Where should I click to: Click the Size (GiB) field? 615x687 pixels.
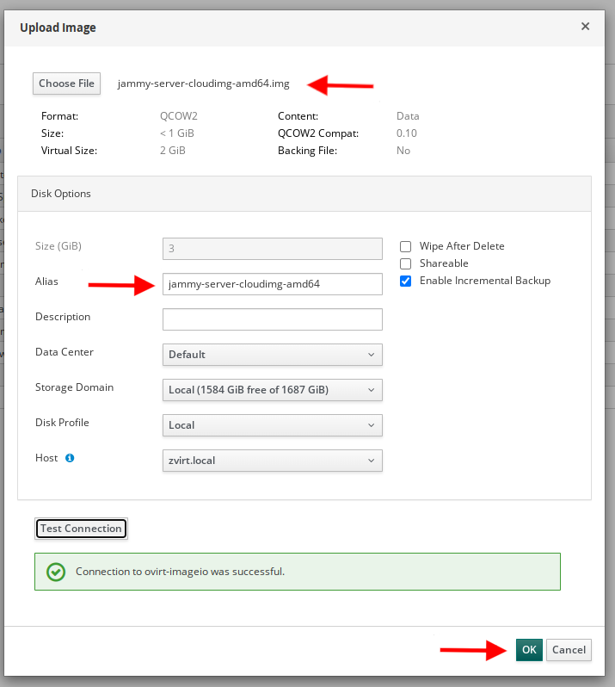(x=272, y=249)
